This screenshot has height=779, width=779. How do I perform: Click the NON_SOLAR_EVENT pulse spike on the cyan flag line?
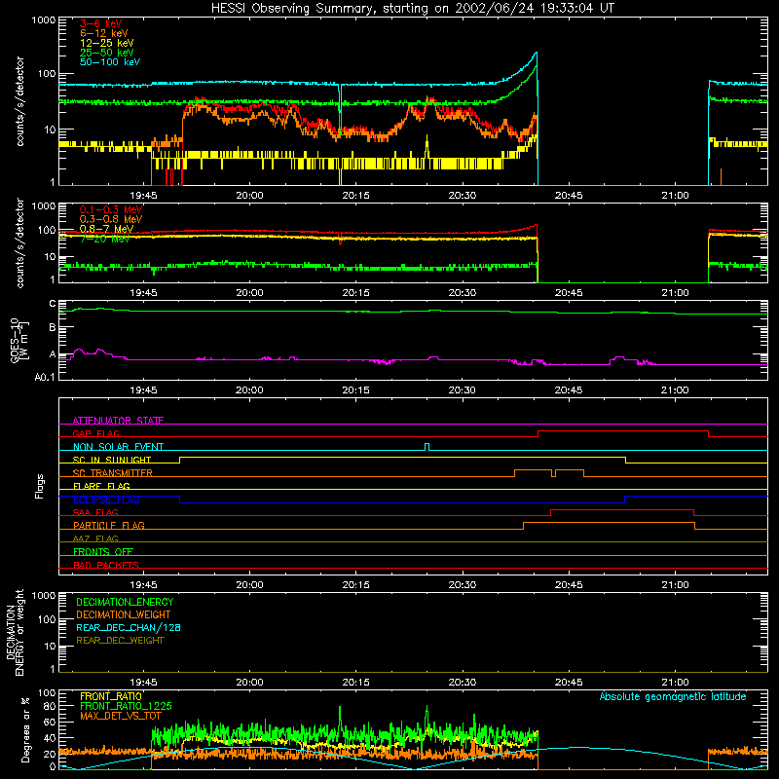click(427, 447)
